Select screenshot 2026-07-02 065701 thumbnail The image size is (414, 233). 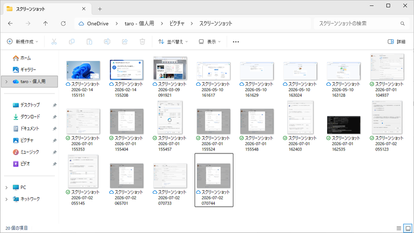pyautogui.click(x=127, y=176)
